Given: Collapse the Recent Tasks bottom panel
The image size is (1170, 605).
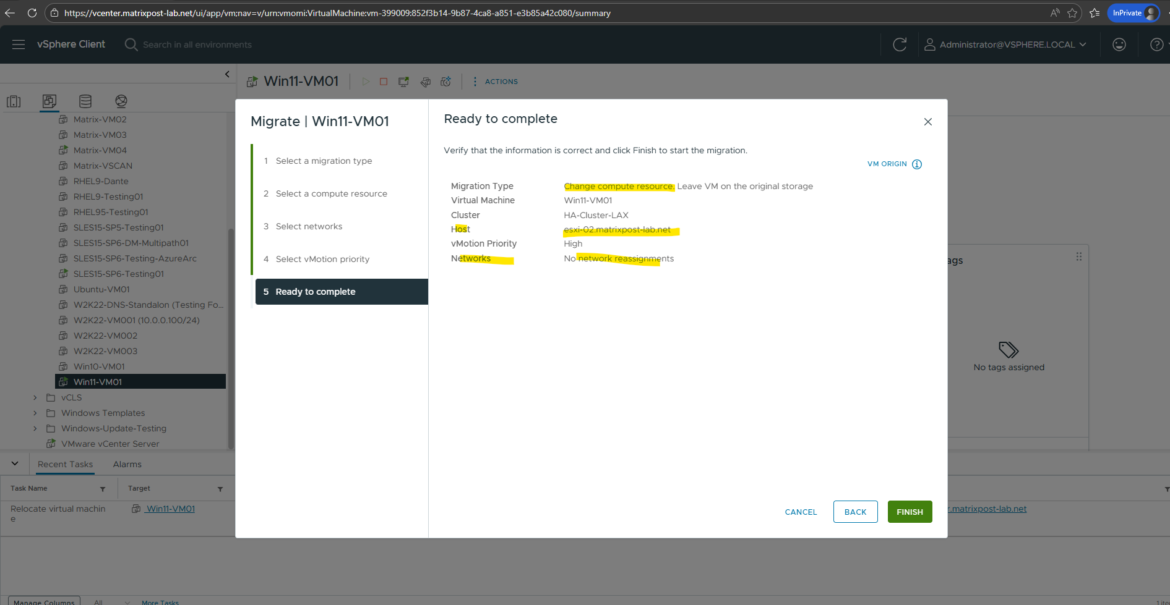Looking at the screenshot, I should [15, 463].
